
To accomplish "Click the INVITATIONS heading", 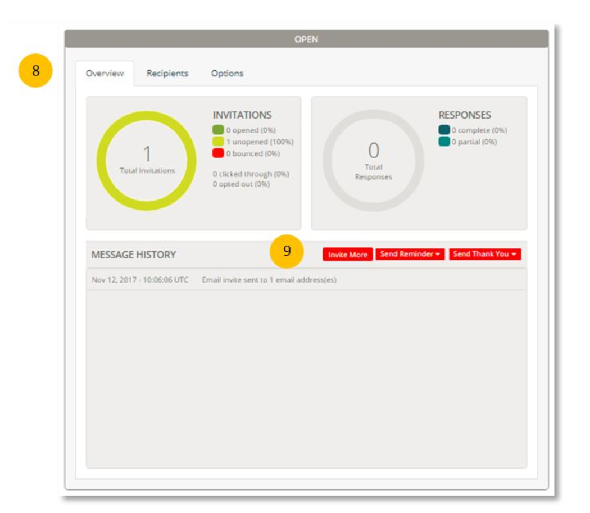I will click(x=242, y=115).
